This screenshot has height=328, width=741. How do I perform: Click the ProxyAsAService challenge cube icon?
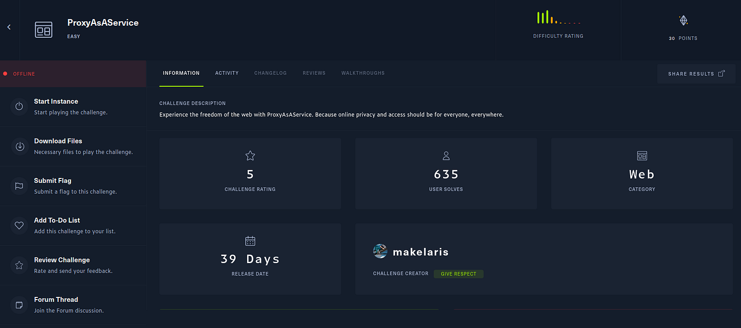pyautogui.click(x=44, y=29)
